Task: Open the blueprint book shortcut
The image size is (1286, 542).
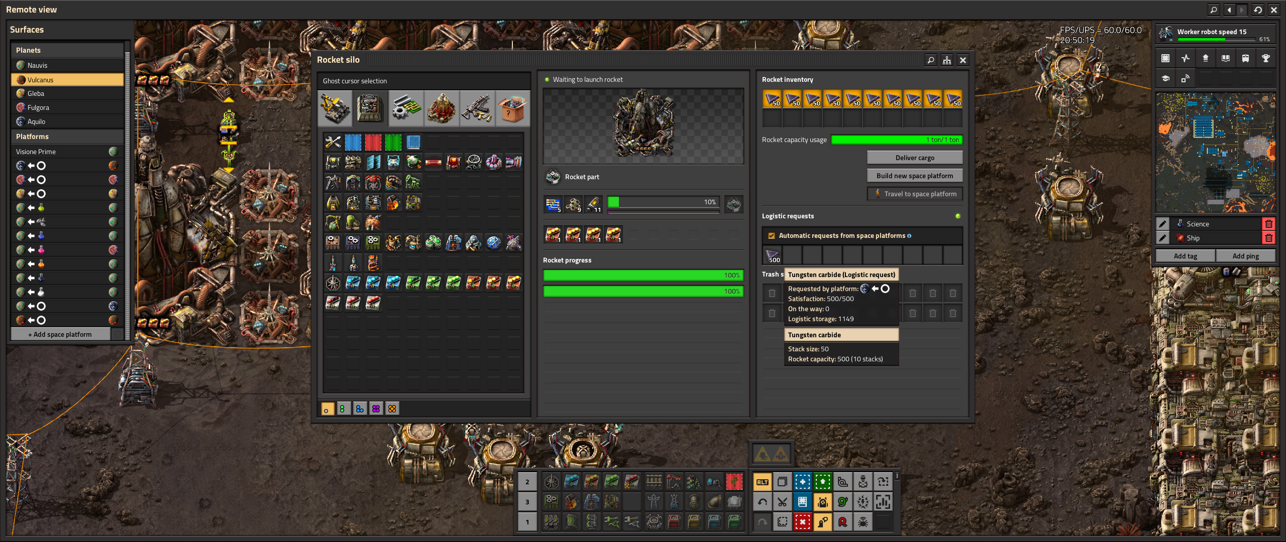Action: (803, 502)
